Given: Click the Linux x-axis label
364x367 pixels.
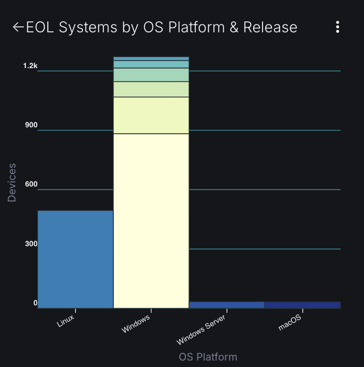Looking at the screenshot, I should coord(66,321).
